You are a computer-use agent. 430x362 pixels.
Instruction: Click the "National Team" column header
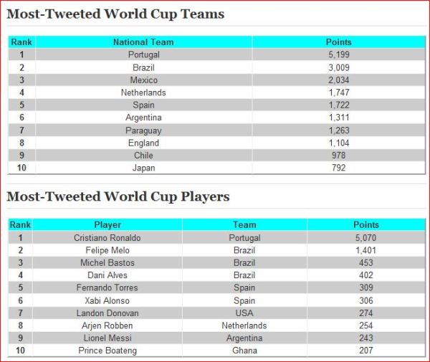[143, 42]
